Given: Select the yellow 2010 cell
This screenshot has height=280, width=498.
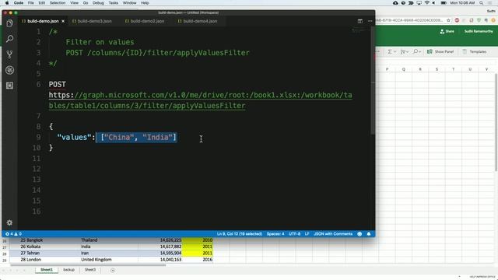Looking at the screenshot, I should point(198,240).
